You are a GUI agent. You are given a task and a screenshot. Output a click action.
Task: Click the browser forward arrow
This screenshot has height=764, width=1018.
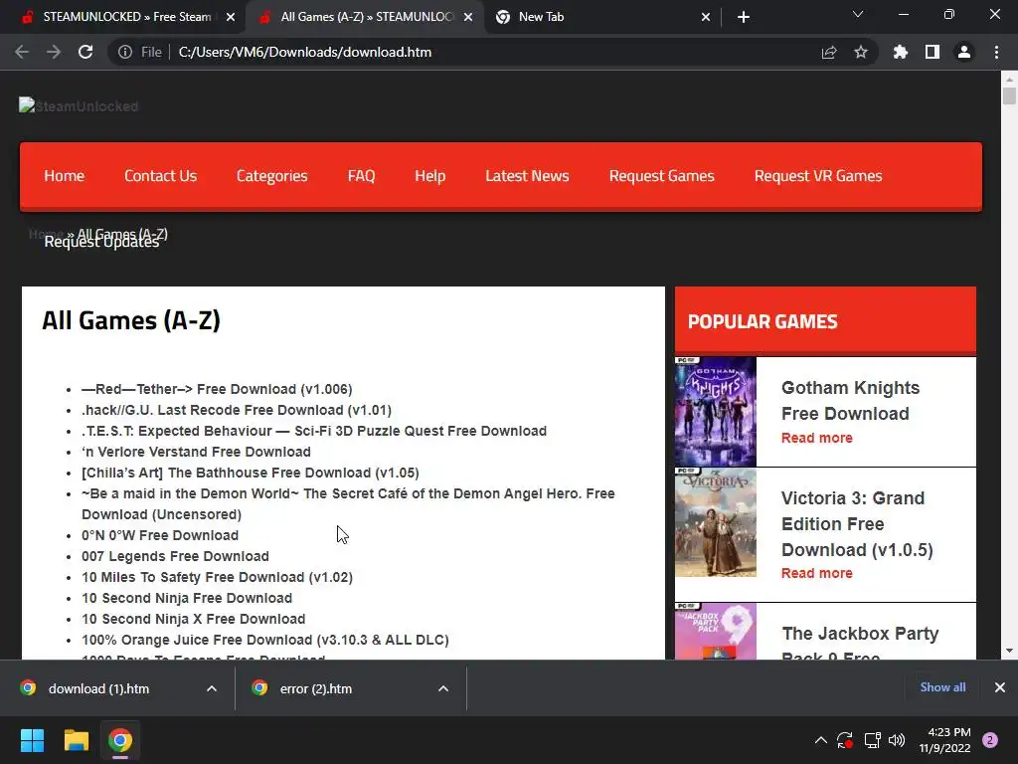coord(54,52)
